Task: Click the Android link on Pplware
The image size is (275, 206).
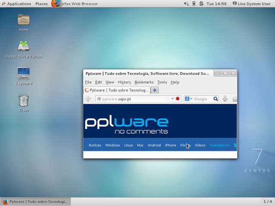Action: [154, 145]
